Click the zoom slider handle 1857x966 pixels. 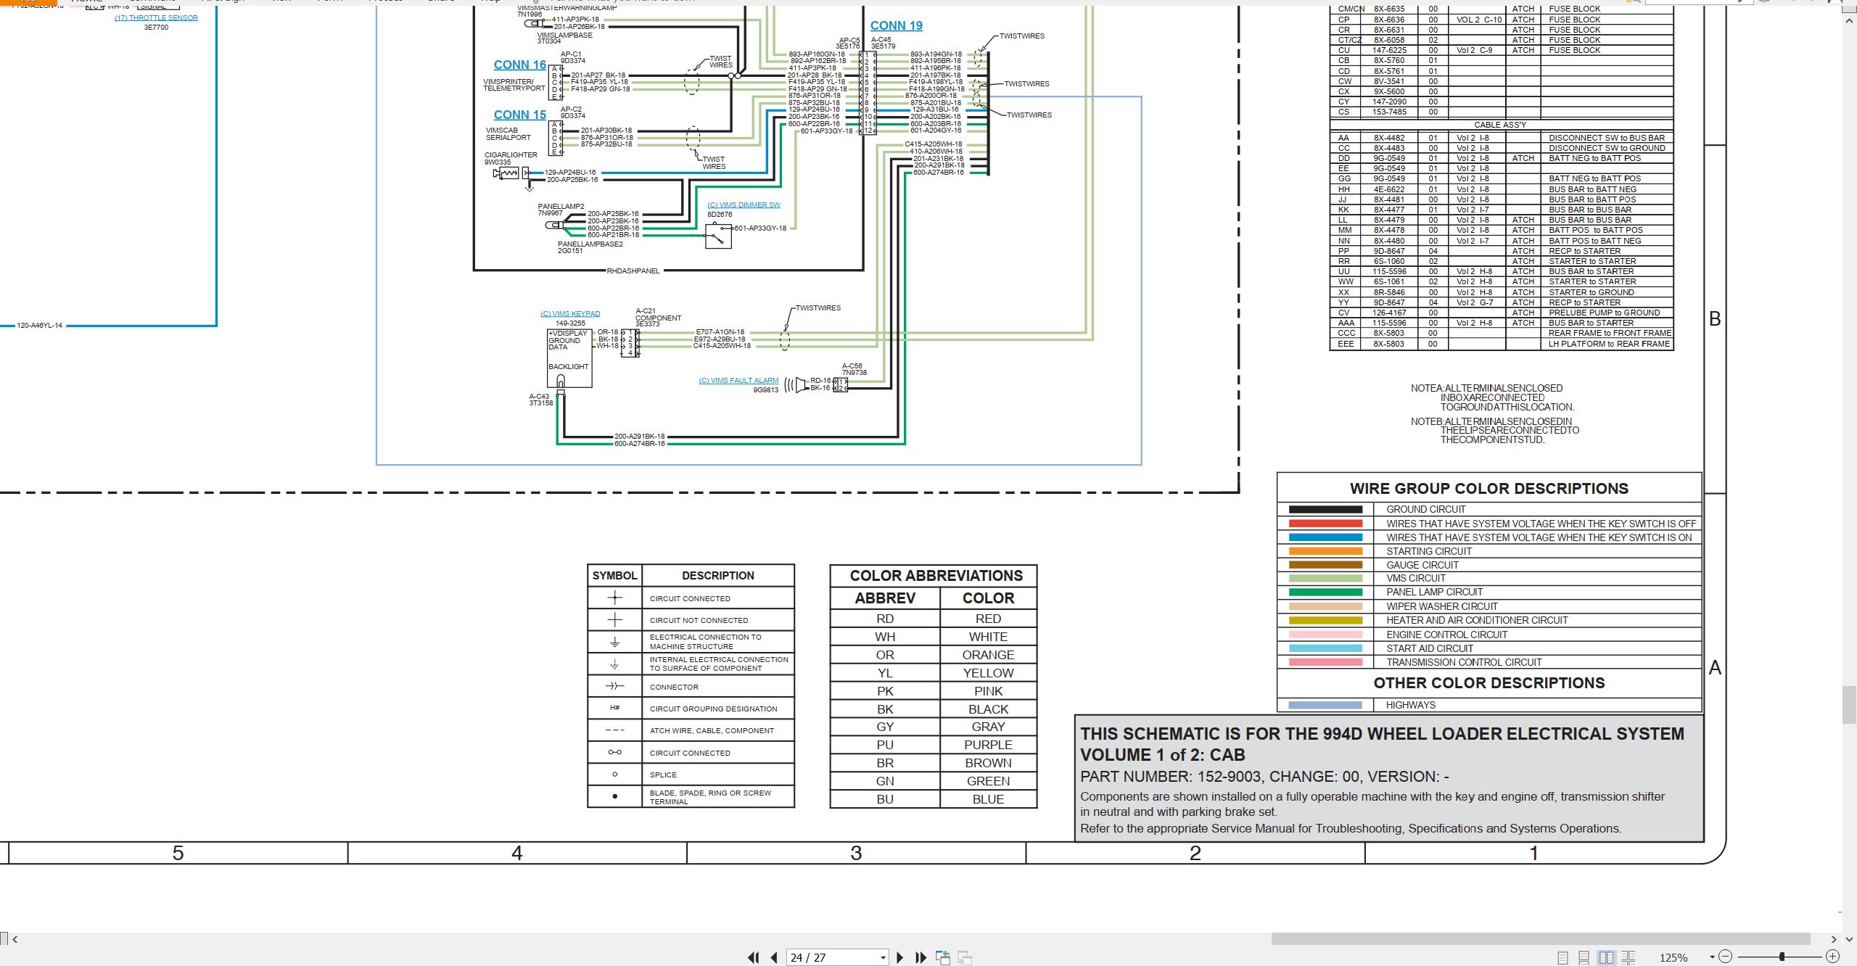tap(1782, 957)
